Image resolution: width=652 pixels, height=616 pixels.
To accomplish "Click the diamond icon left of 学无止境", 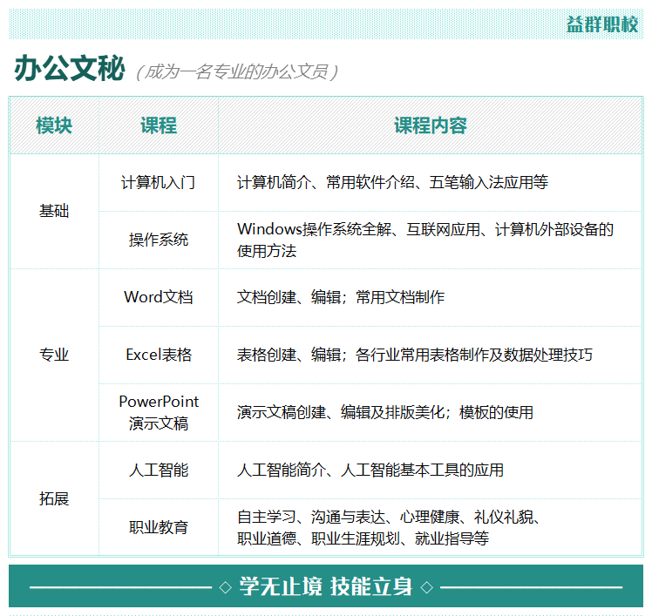I will [225, 587].
